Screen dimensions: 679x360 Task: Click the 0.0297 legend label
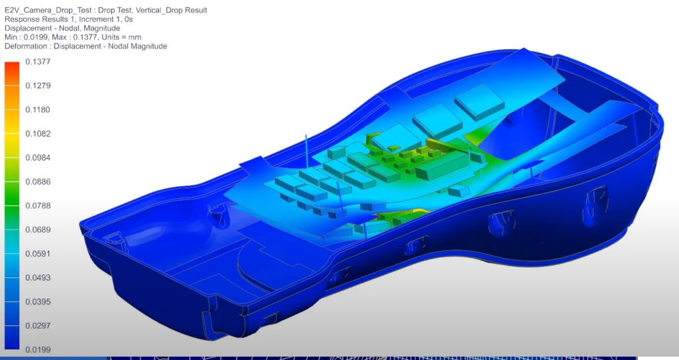[38, 326]
